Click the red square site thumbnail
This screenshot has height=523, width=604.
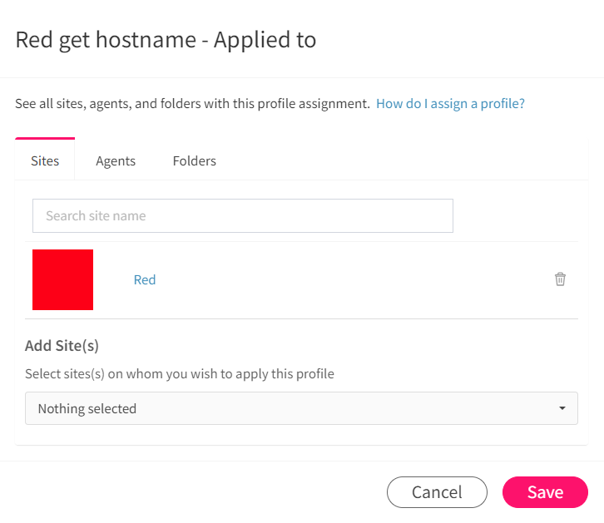[62, 279]
